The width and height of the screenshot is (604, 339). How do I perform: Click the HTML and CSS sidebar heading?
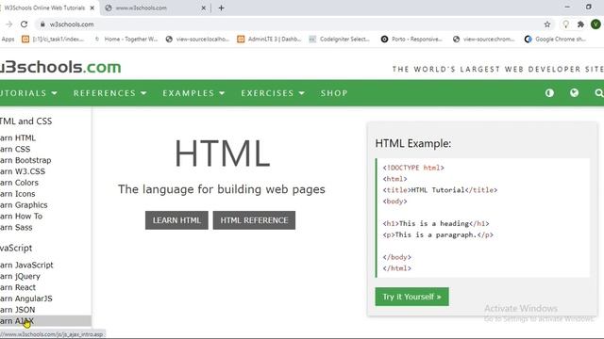point(25,121)
